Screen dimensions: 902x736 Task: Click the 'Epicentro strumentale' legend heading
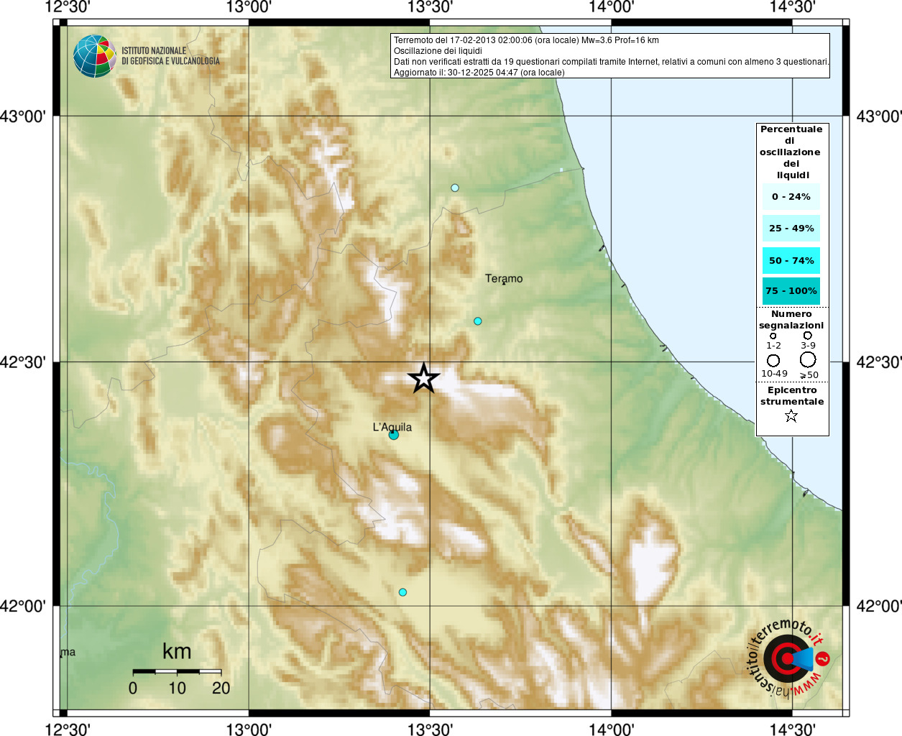tap(792, 396)
